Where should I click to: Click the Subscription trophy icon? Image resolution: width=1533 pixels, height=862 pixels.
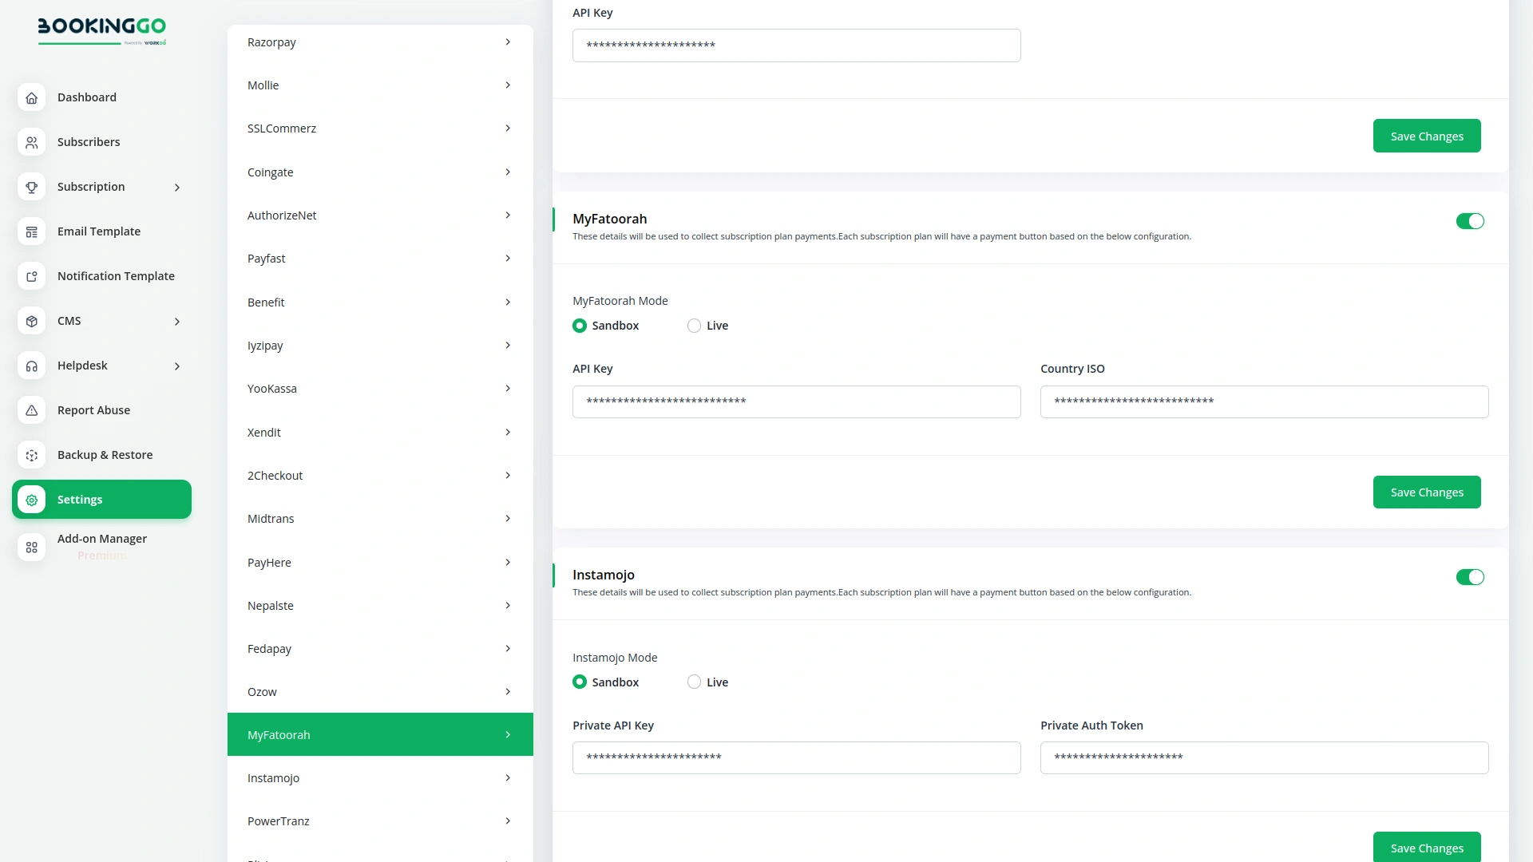31,187
